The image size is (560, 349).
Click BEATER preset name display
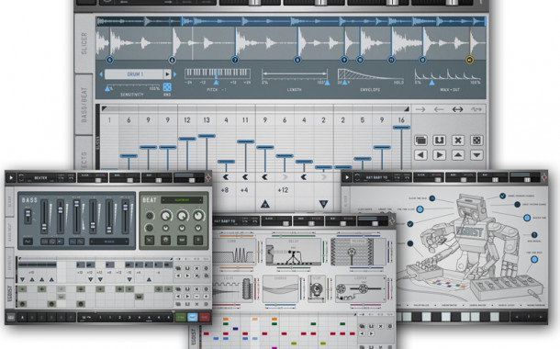click(x=40, y=177)
